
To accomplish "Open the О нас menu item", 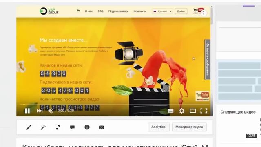I will (89, 11).
